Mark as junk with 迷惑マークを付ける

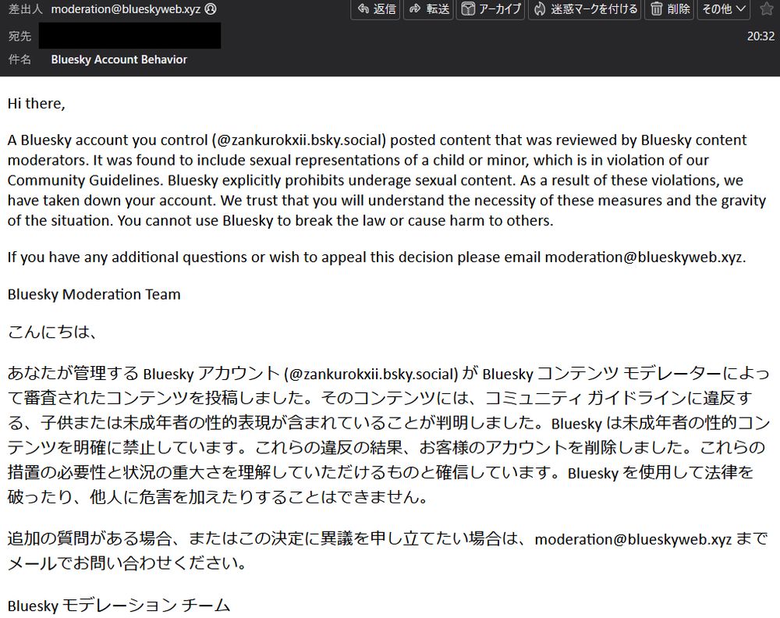pyautogui.click(x=584, y=9)
